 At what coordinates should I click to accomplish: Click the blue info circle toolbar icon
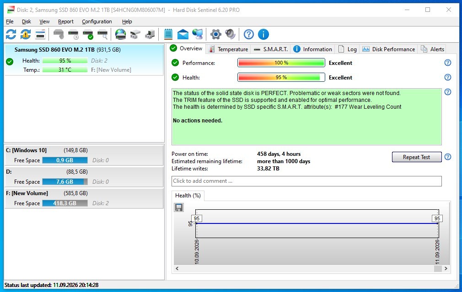263,34
